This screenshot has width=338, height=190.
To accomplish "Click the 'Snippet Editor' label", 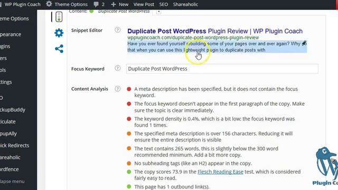I will click(x=87, y=30).
